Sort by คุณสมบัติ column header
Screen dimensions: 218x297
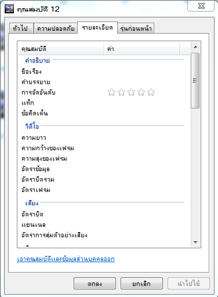[x=61, y=49]
